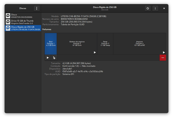Screen dimensions: 173x118
Task: Mount the selected partition with the play button
Action: 48,57
